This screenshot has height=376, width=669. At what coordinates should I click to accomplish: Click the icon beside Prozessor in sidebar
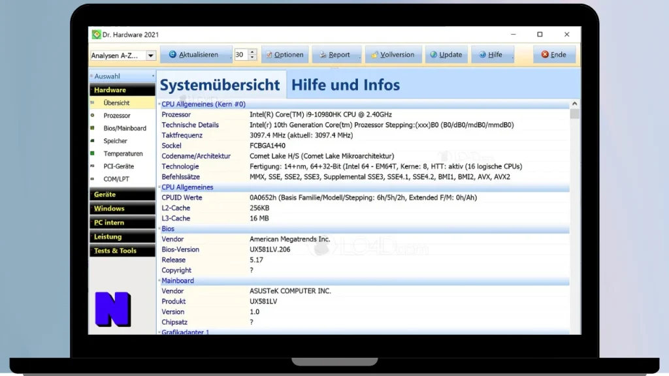(x=93, y=116)
